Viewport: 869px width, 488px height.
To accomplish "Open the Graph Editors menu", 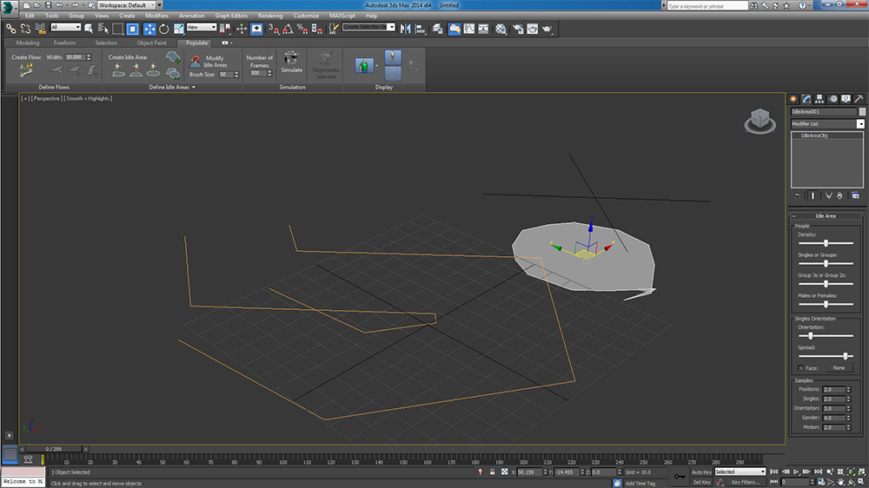I will click(x=231, y=16).
